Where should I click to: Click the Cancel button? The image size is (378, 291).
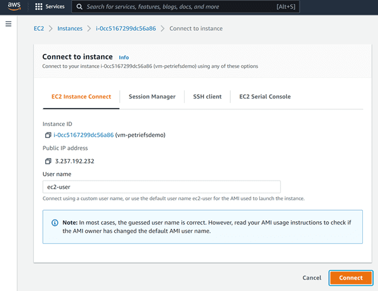[x=312, y=278]
